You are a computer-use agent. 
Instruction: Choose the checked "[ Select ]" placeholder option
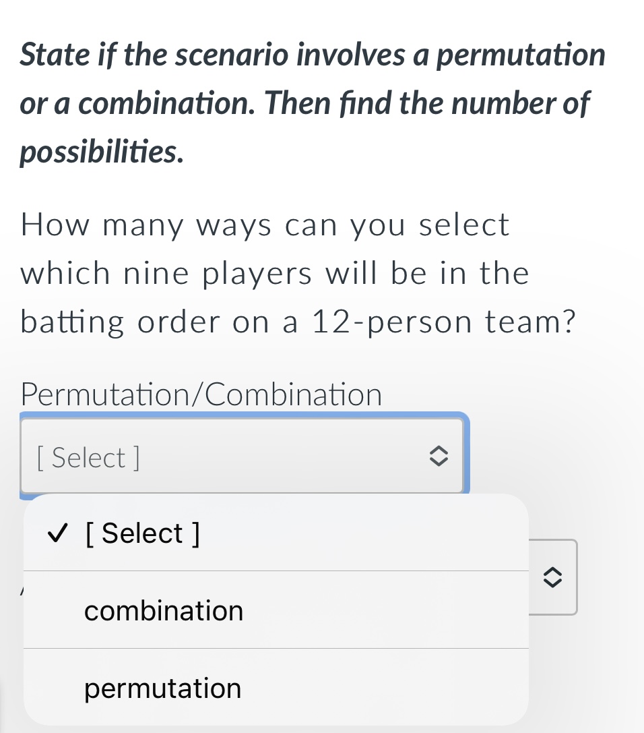(143, 533)
